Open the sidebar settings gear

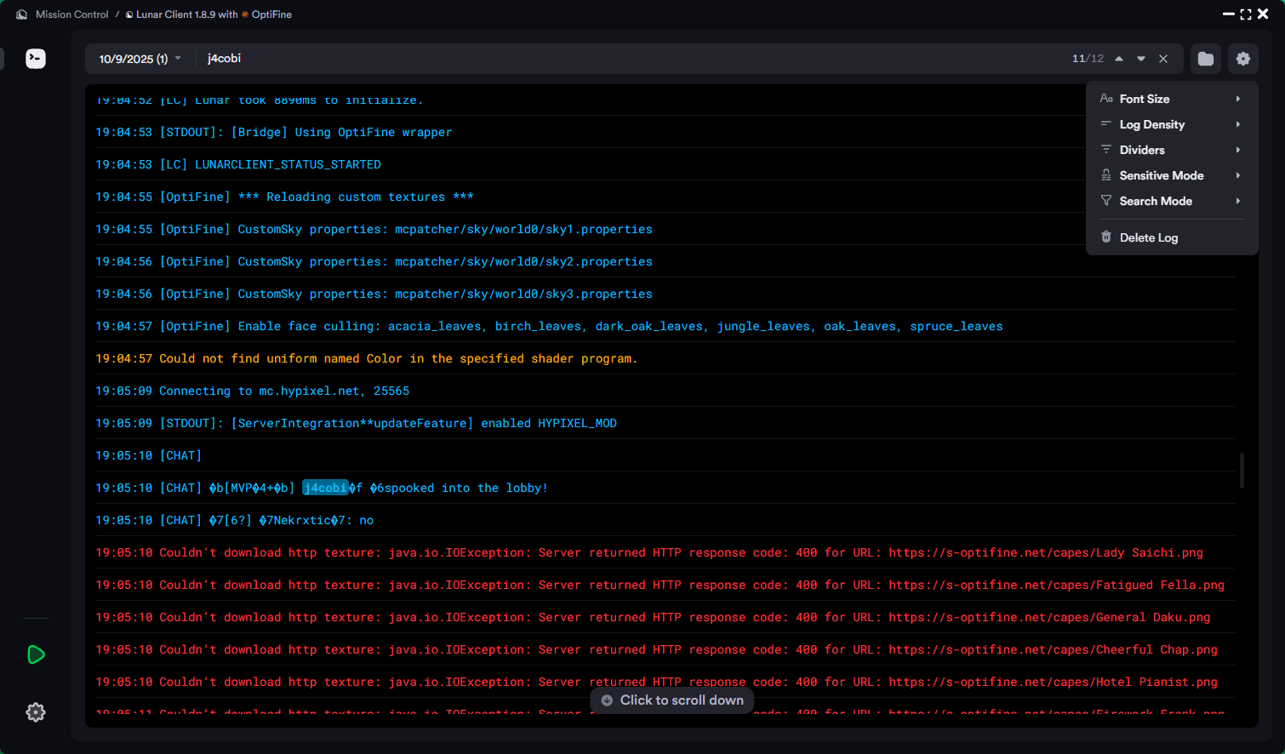point(36,712)
